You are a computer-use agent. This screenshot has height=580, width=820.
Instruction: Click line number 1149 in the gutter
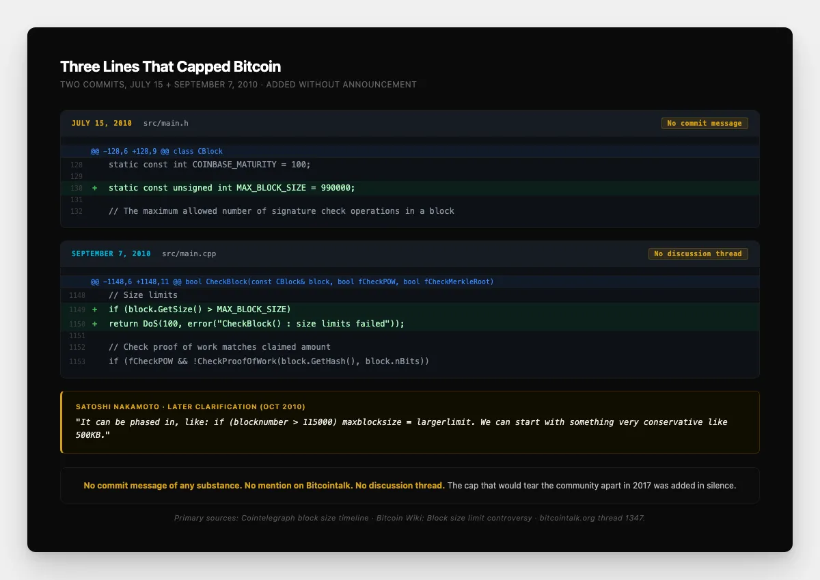point(77,309)
